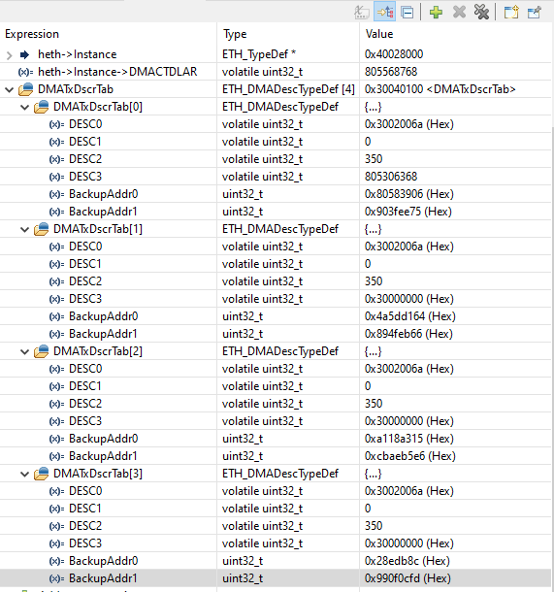Screen dimensions: 554x592
Task: Open new Expressions view icon
Action: [511, 13]
